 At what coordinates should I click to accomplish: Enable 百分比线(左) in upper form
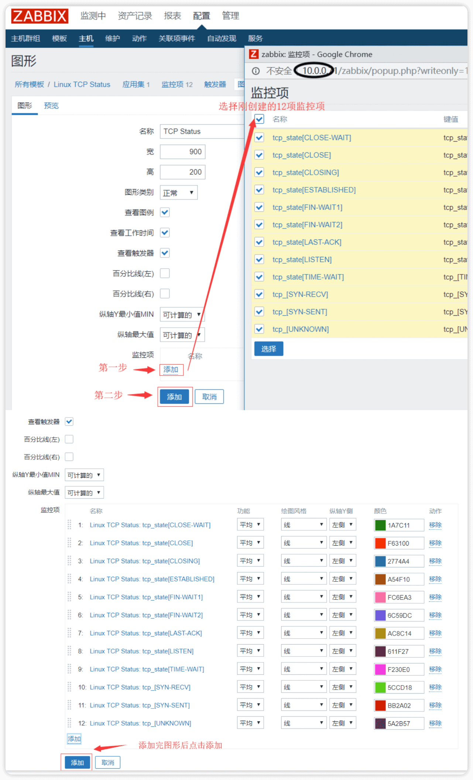pyautogui.click(x=165, y=273)
